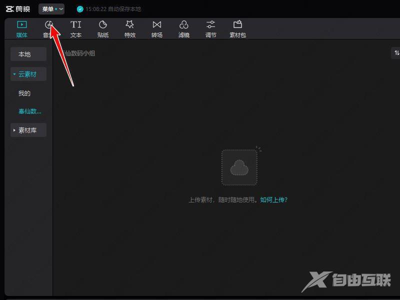Select 我的 under cloud materials
The width and height of the screenshot is (400, 300).
click(x=24, y=93)
